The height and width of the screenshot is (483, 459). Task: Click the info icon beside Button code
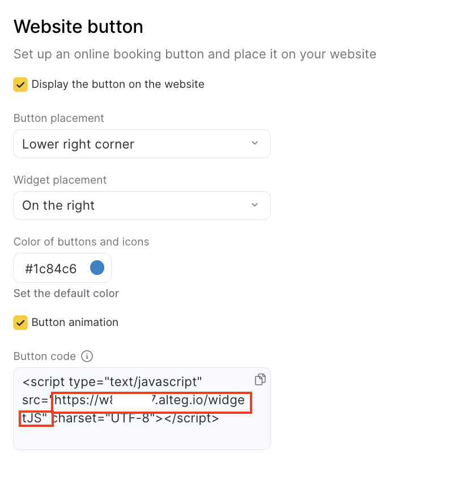pyautogui.click(x=87, y=356)
